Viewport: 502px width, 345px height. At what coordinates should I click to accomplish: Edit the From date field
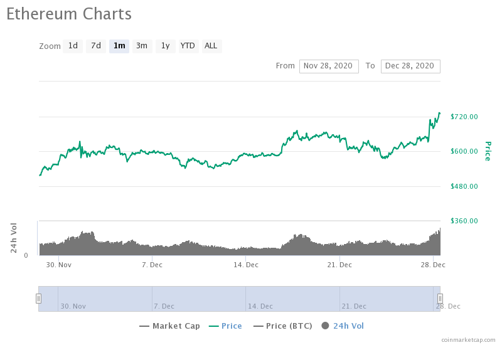point(329,66)
